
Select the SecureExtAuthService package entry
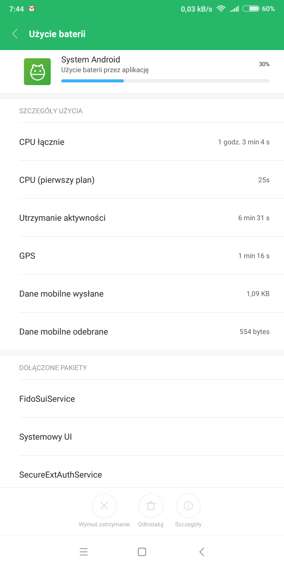coord(142,475)
